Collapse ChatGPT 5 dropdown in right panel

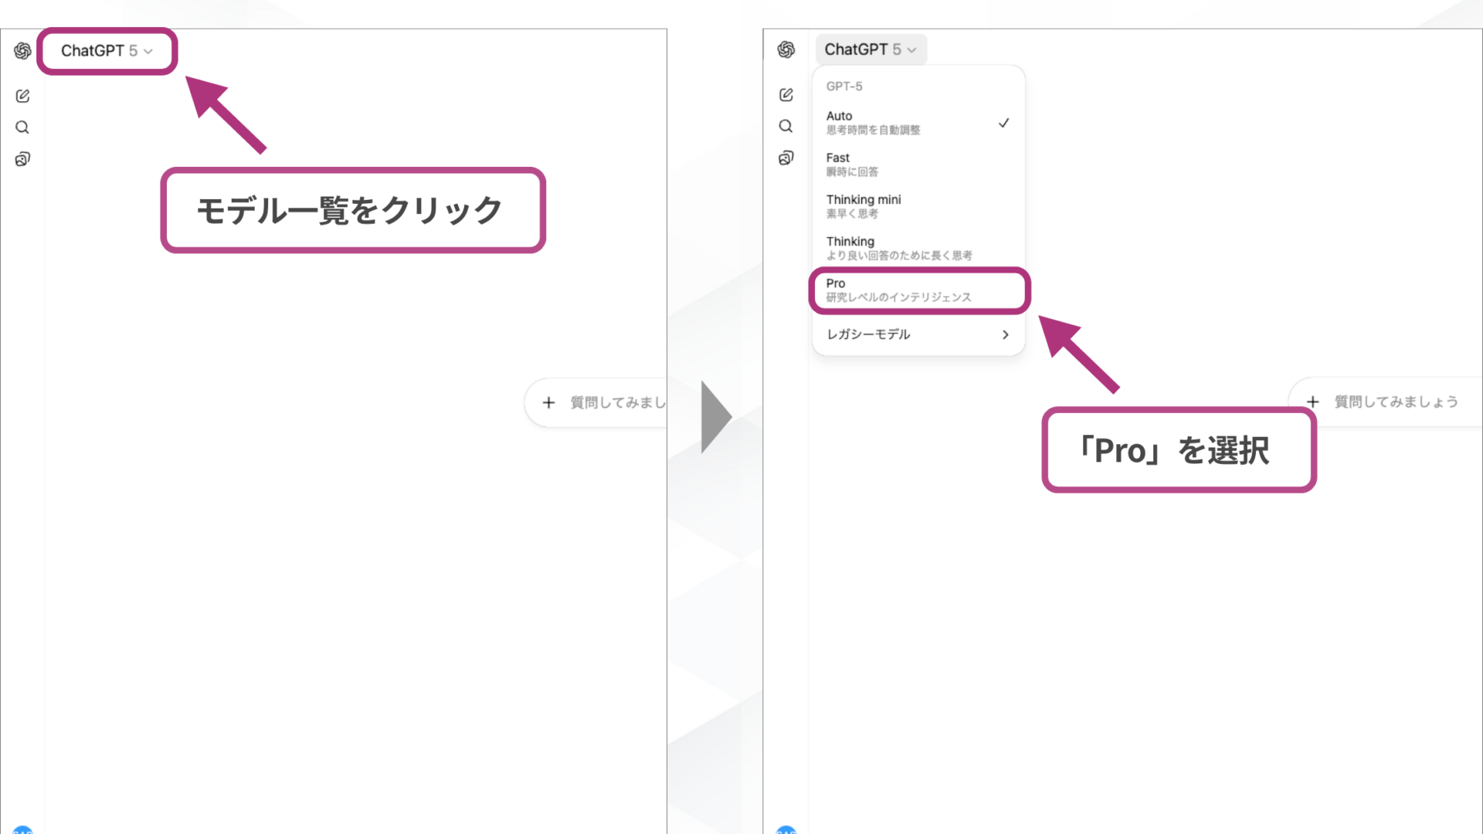870,49
